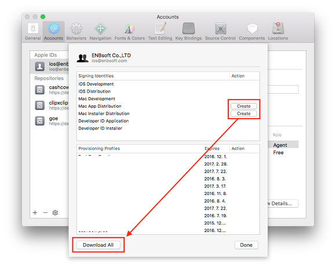Select profile expiring 2016. 8. 4.
The image size is (336, 265).
point(168,201)
